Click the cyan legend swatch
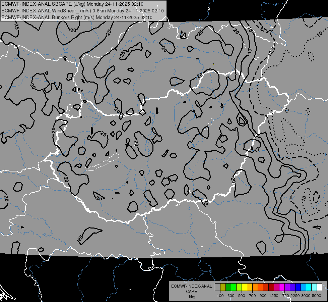Screen dimensions: 328x302 click(x=309, y=287)
